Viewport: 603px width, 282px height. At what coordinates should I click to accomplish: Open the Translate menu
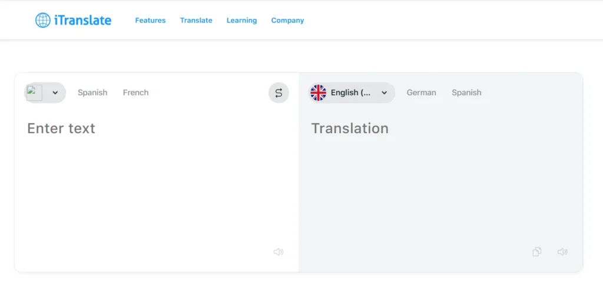[196, 21]
